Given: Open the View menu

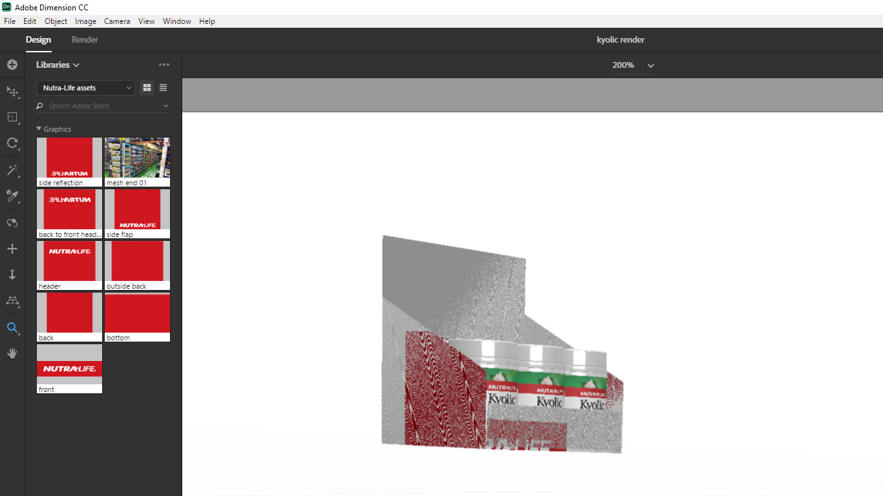Looking at the screenshot, I should pyautogui.click(x=147, y=21).
